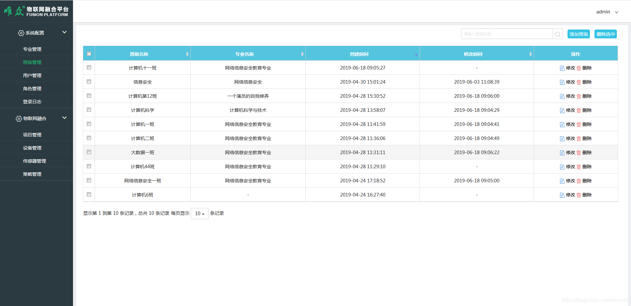The height and width of the screenshot is (306, 631).
Task: Open 专业管理 in sidebar
Action: [32, 49]
